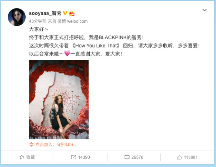This screenshot has width=216, height=167.
Task: Click the 收藏 bookmark label
Action: 31,157
